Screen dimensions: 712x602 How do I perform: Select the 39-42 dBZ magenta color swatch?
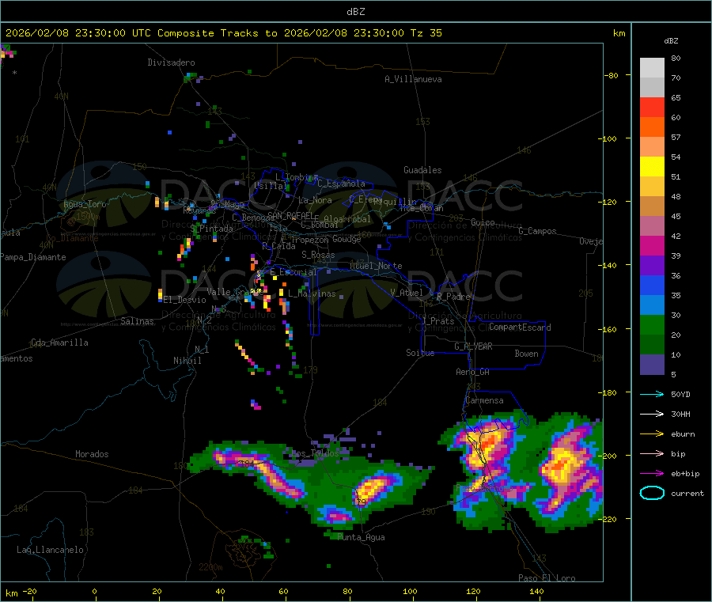click(x=652, y=245)
